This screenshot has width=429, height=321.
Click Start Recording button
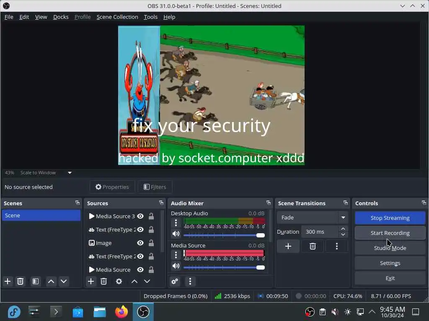click(x=390, y=233)
